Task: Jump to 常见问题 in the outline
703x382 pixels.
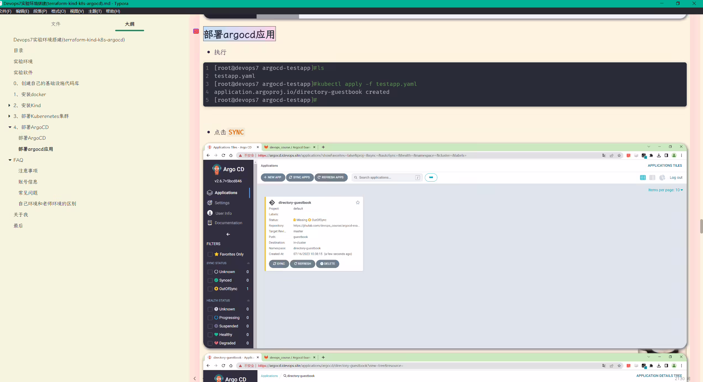Action: point(28,193)
